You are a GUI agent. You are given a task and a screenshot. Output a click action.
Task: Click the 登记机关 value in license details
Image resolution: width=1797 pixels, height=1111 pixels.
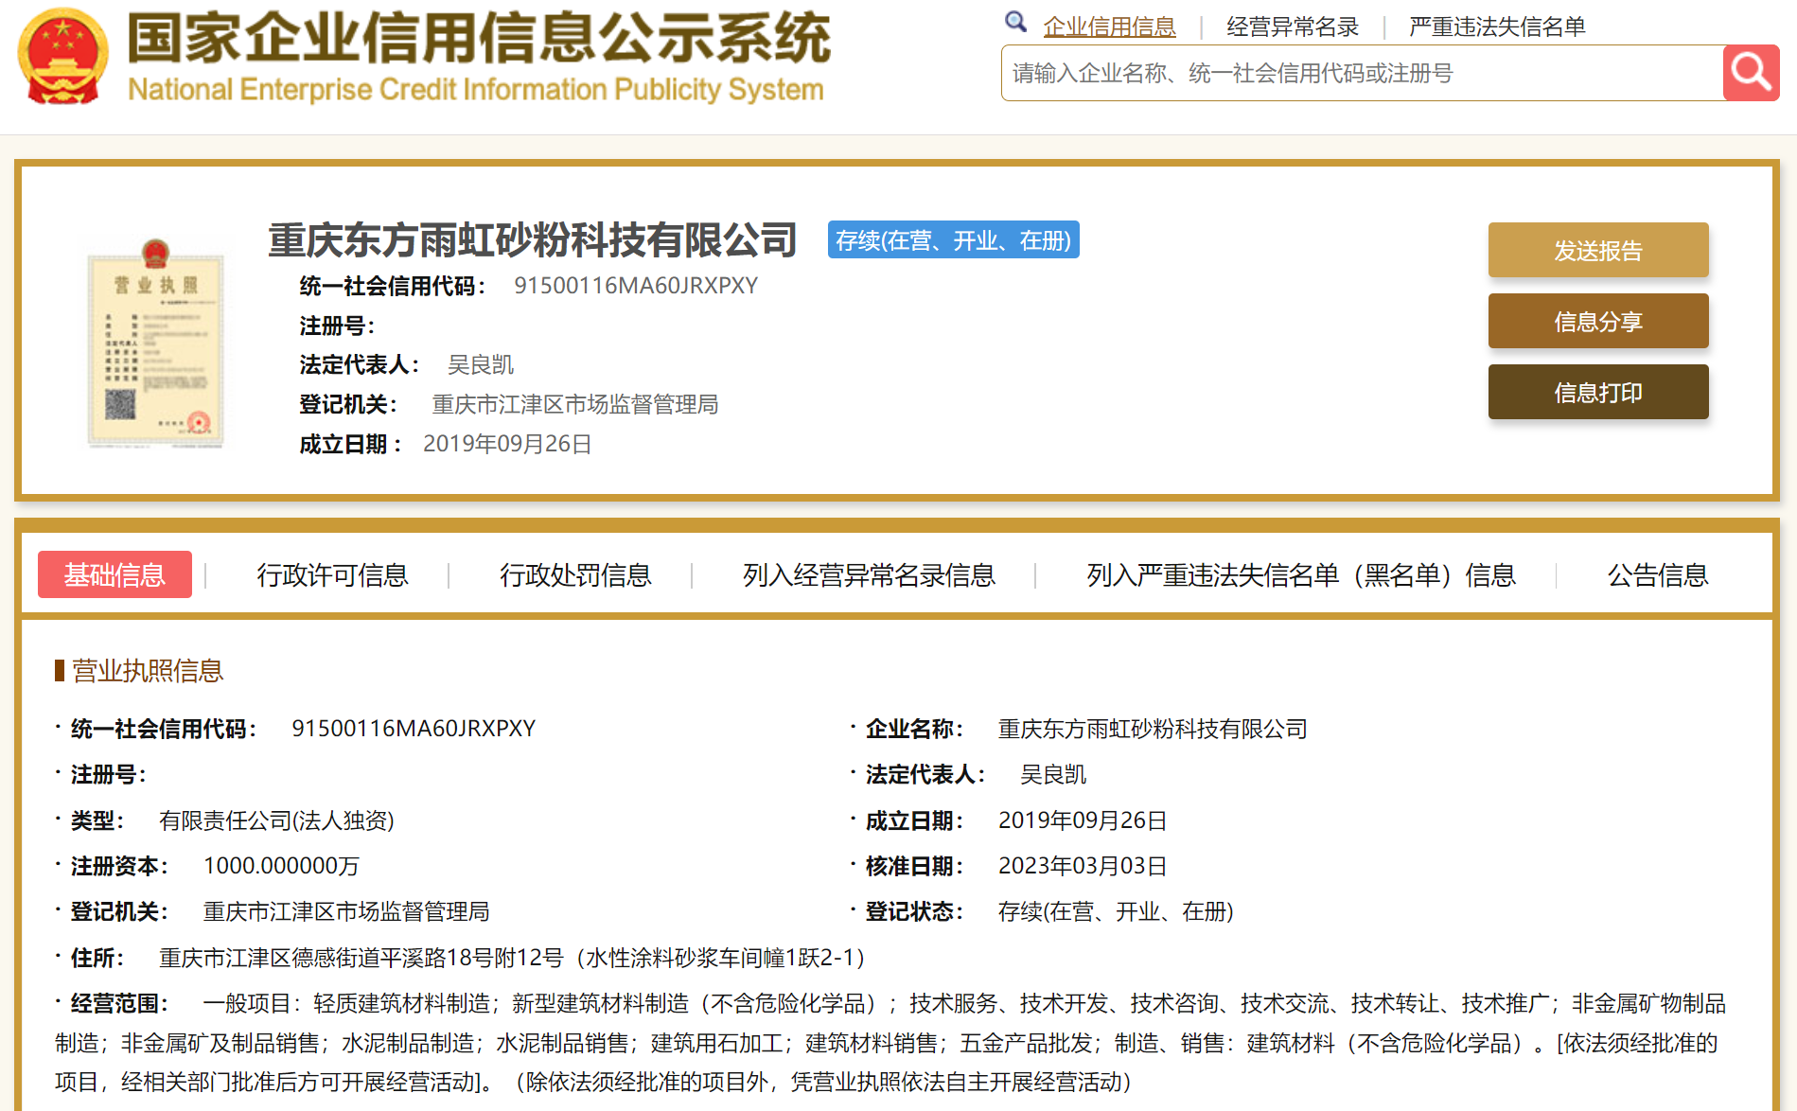346,911
